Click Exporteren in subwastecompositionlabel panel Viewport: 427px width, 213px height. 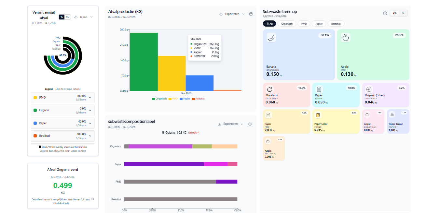click(230, 124)
